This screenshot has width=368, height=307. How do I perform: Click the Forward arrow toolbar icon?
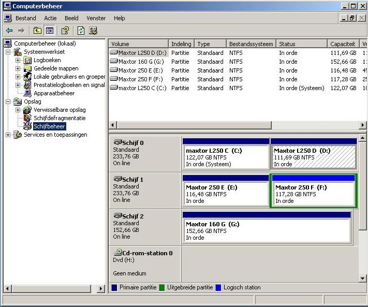coord(21,31)
